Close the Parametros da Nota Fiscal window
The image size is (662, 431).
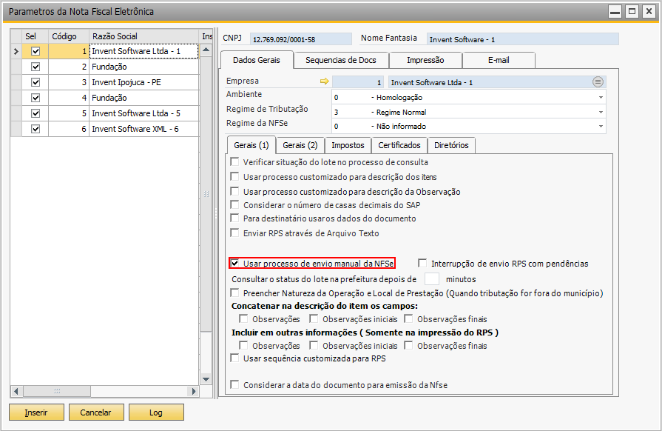649,11
